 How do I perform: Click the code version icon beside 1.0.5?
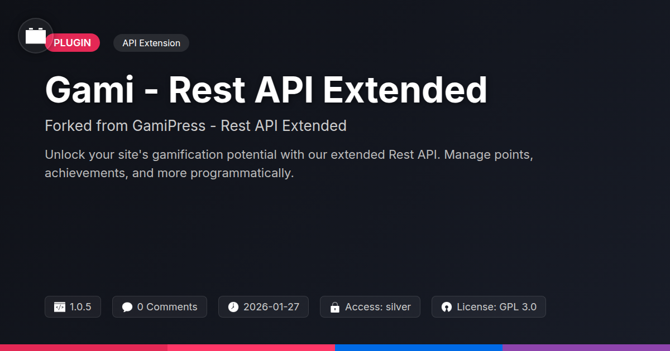(x=60, y=307)
